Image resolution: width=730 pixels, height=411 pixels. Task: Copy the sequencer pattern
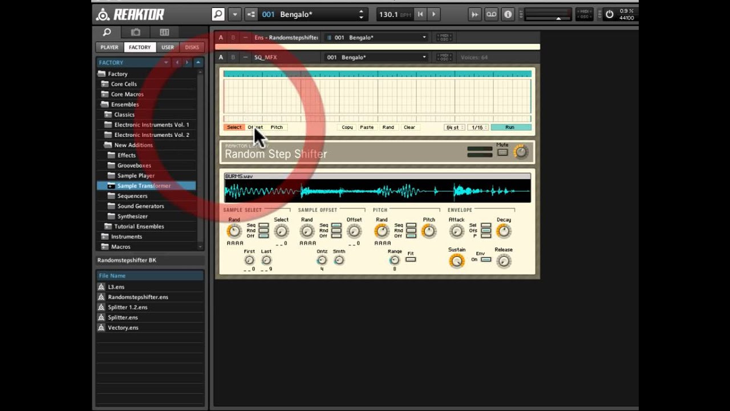coord(347,127)
